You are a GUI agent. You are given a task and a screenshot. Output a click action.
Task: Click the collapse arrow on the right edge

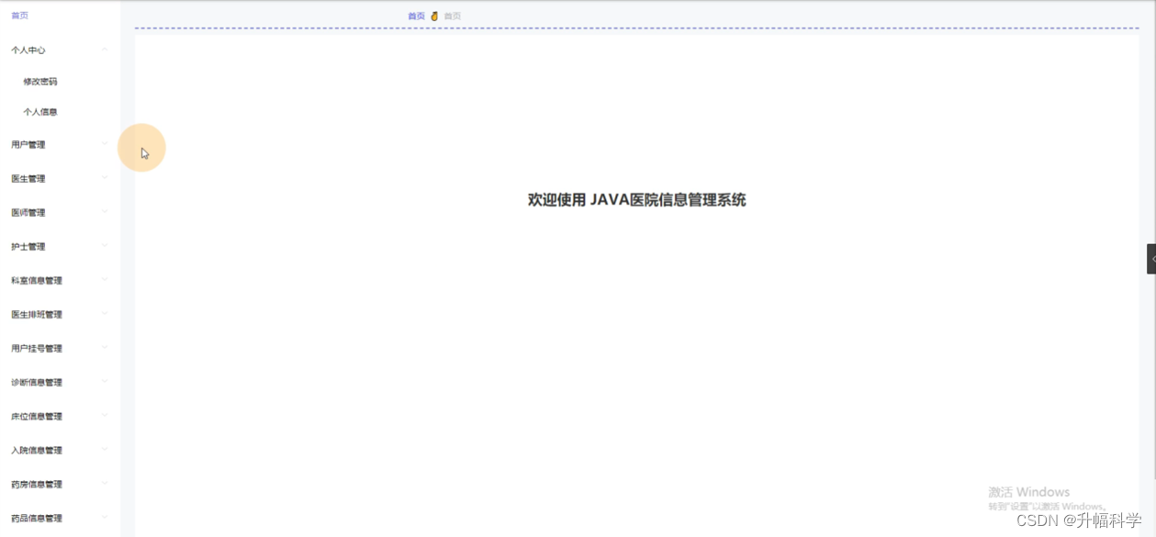(1150, 259)
